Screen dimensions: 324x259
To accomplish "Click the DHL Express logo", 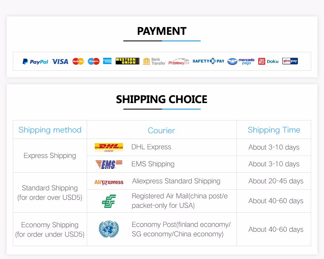I will [109, 147].
